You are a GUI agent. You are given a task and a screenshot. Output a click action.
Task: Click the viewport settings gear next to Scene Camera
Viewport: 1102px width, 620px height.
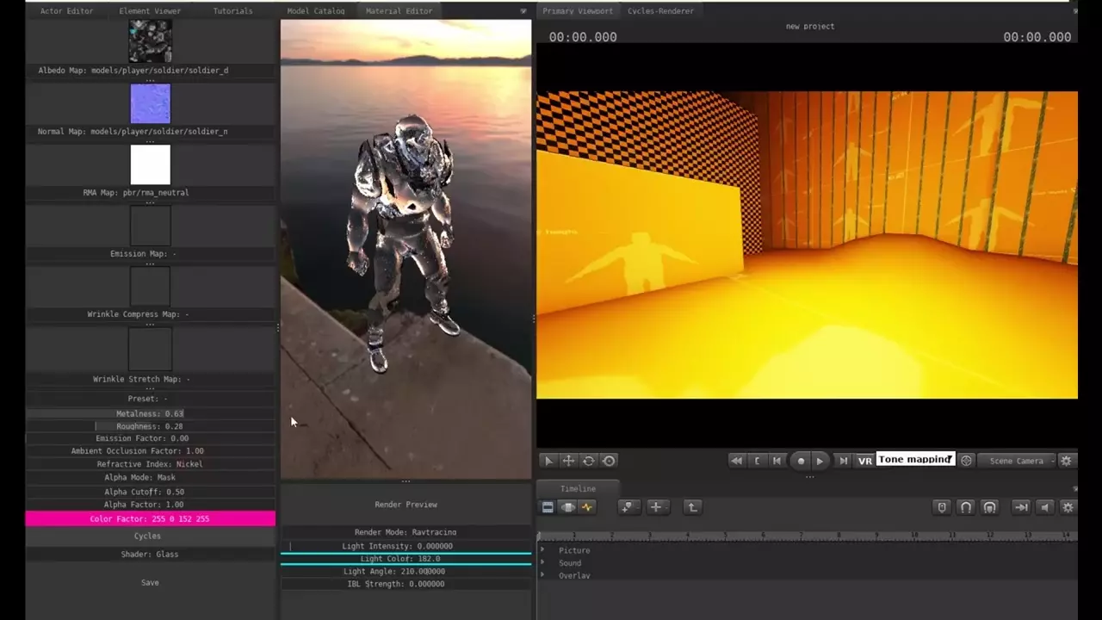click(x=1066, y=461)
